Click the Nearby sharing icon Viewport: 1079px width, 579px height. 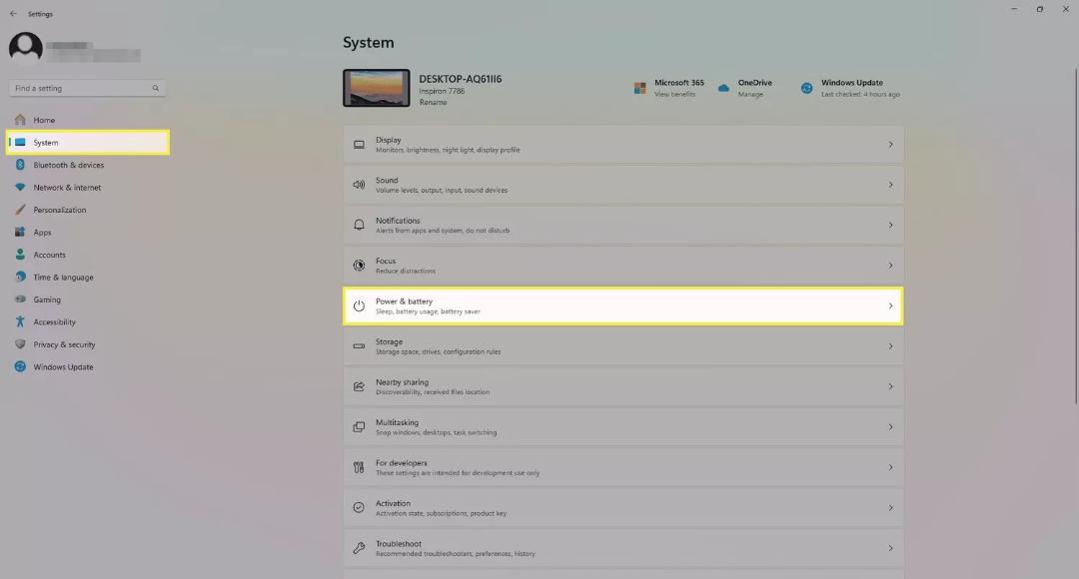(x=359, y=386)
